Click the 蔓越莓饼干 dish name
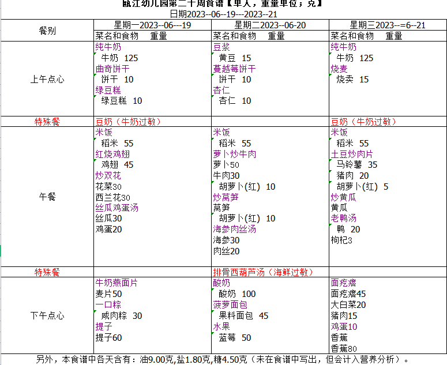This screenshot has width=447, height=365. coord(234,69)
